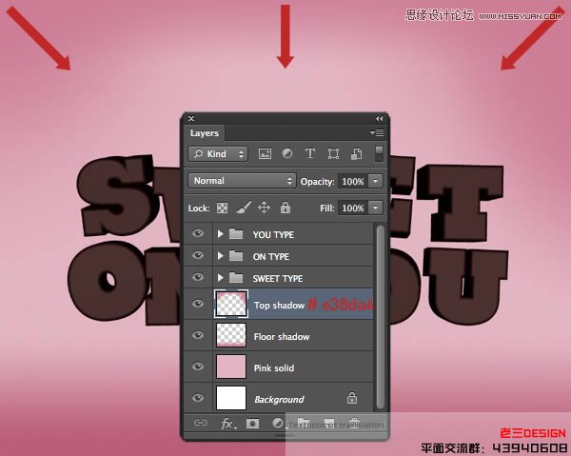Add a layer style with fx icon
This screenshot has height=456, width=571.
227,424
